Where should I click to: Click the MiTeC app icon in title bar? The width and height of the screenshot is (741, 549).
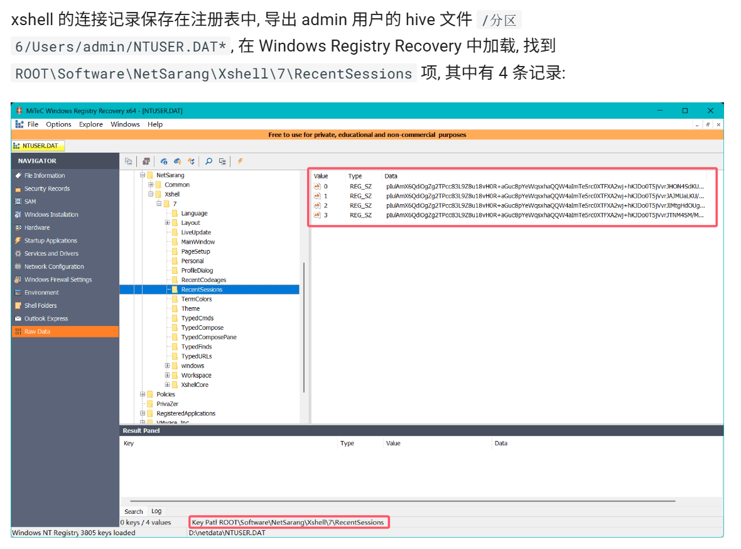(19, 111)
